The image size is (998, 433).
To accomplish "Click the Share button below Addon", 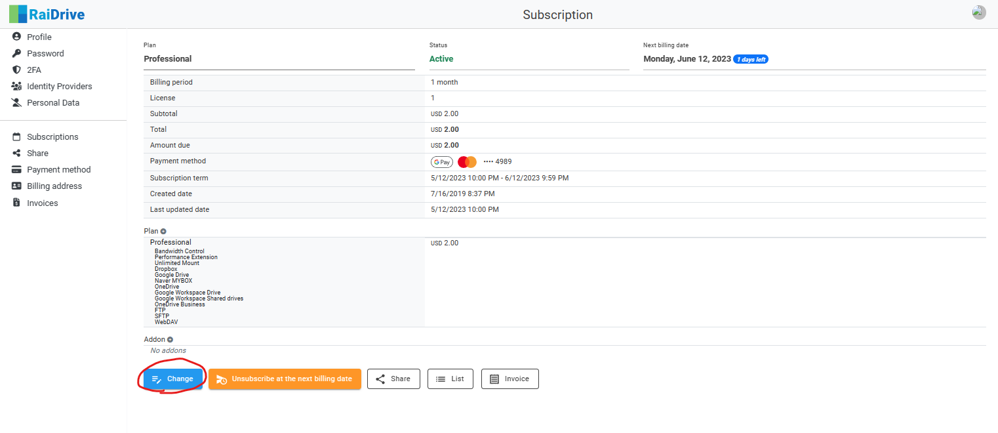I will tap(393, 379).
